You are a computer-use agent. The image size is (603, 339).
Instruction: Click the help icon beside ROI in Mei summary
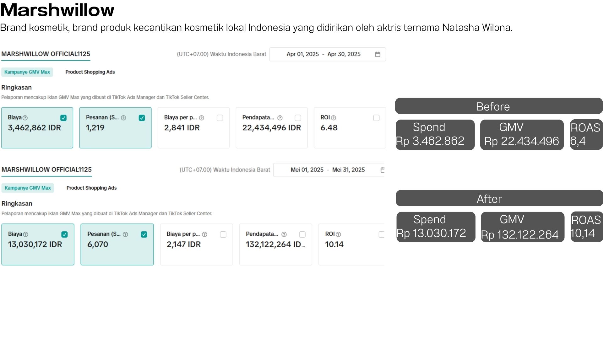point(338,234)
